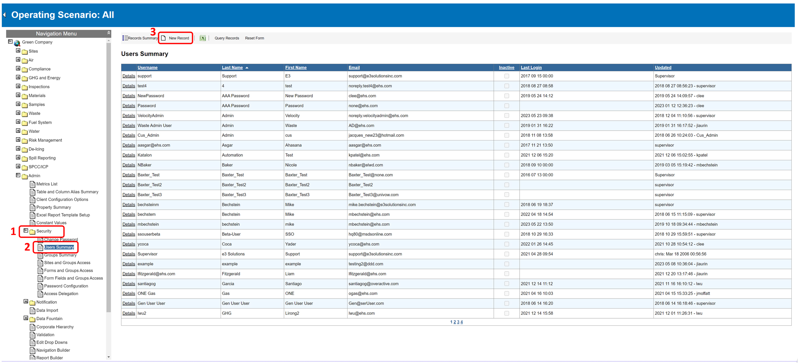Click the Navigation Builder document icon
This screenshot has height=363, width=798.
pos(33,351)
